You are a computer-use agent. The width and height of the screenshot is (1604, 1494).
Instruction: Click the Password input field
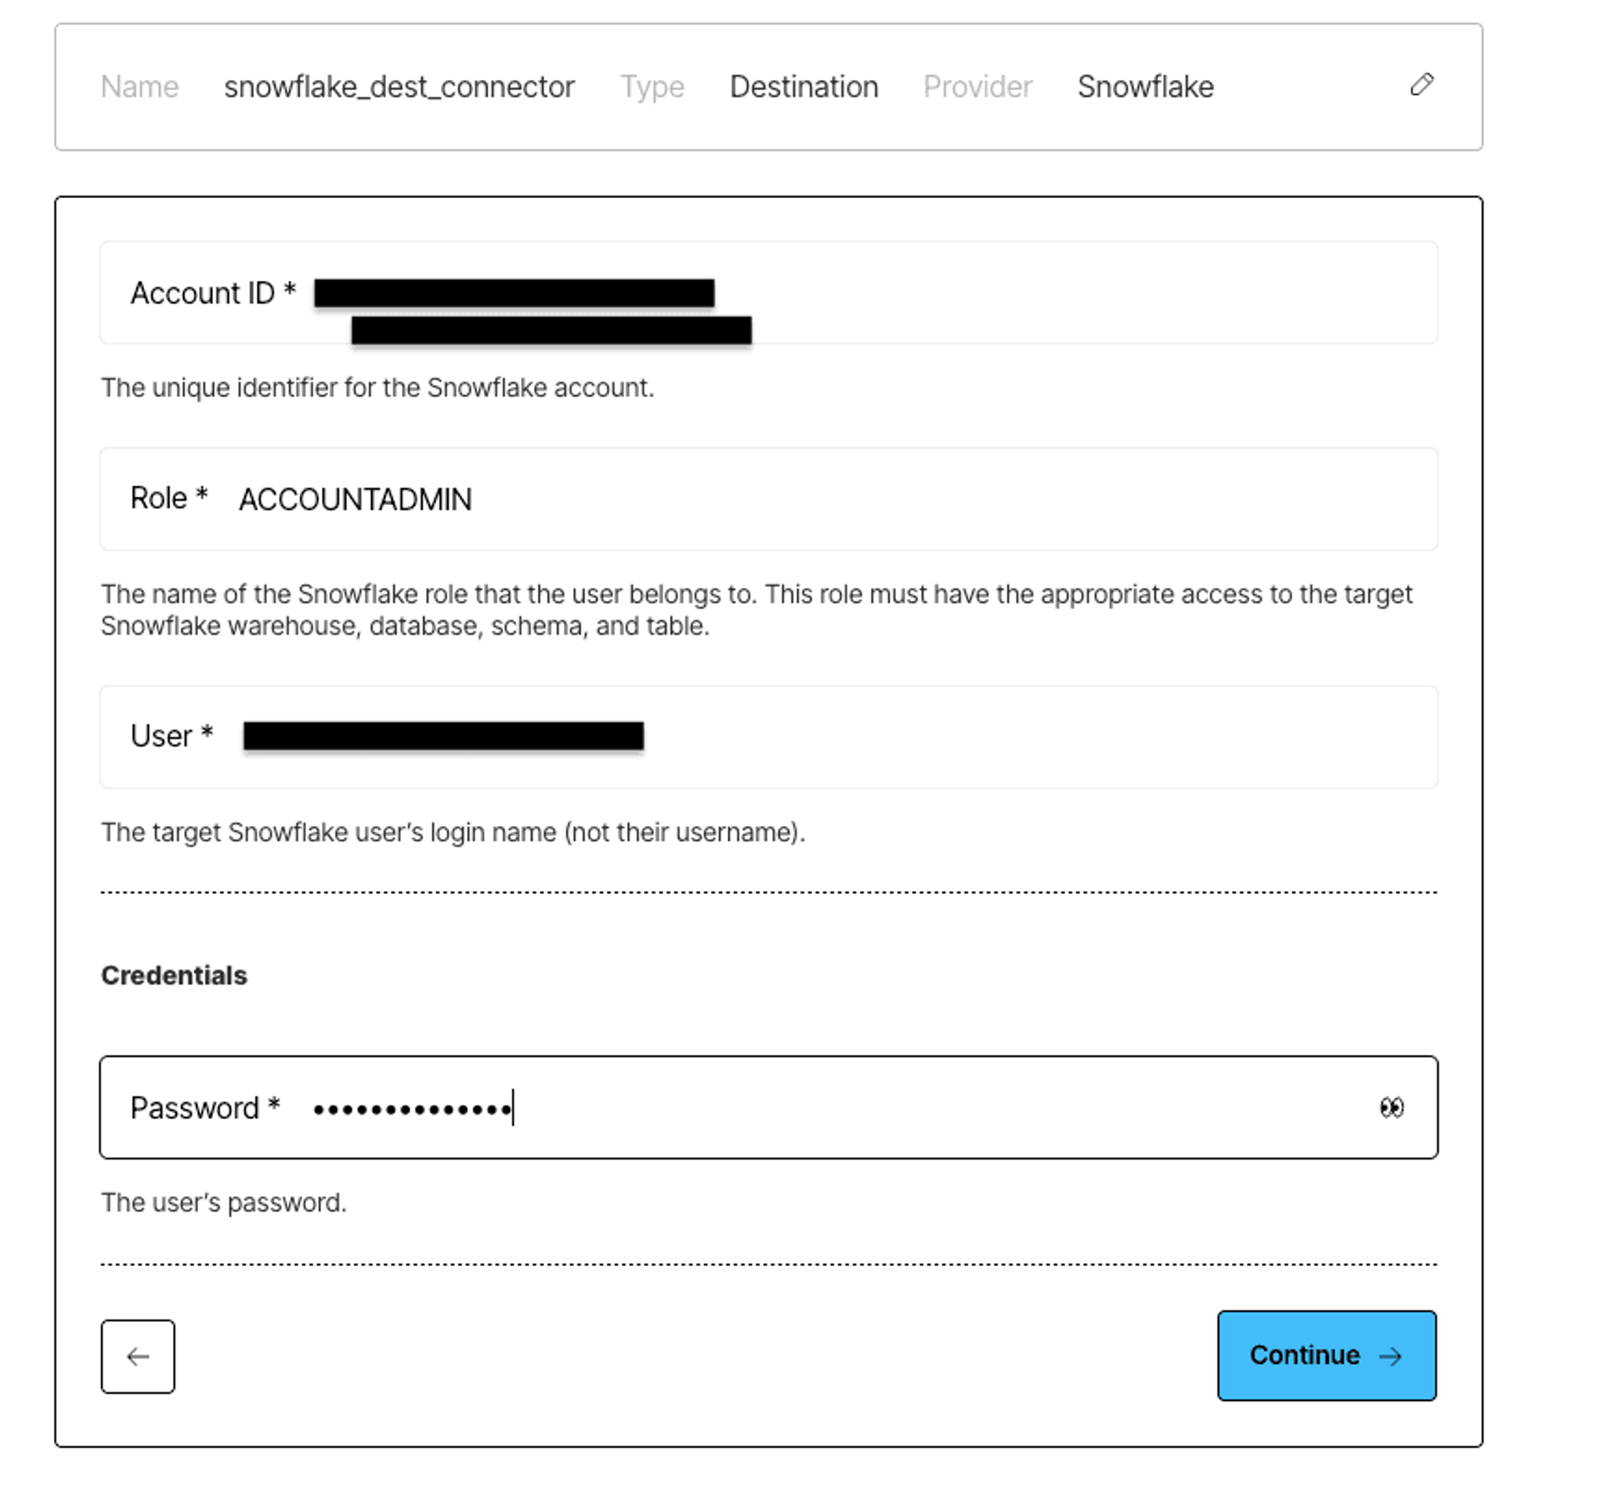(x=768, y=1106)
